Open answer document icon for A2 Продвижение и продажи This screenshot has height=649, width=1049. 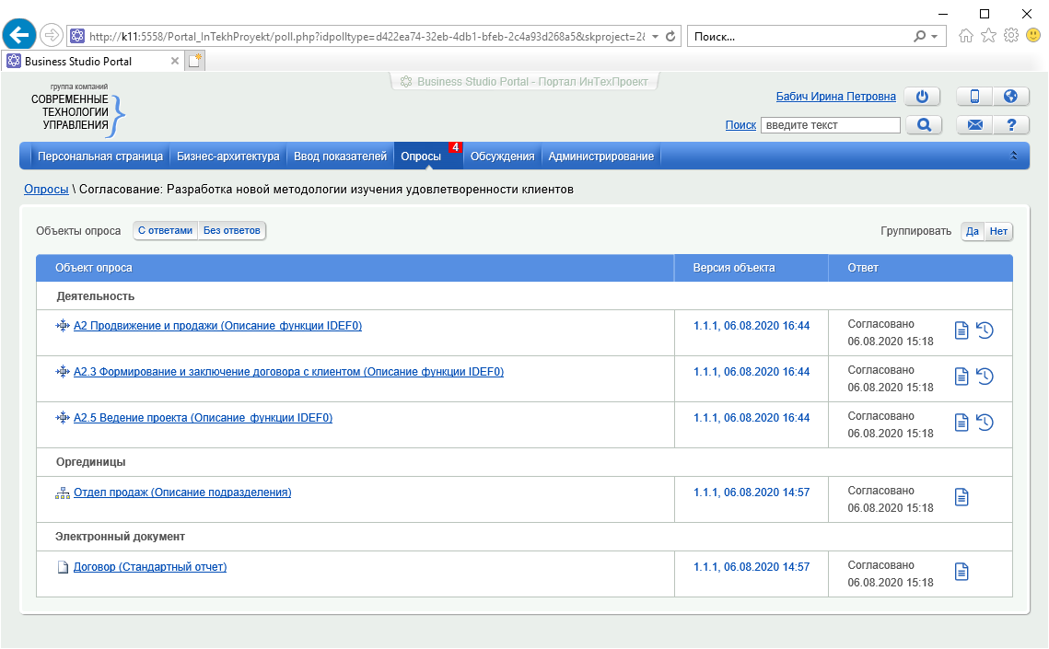962,330
